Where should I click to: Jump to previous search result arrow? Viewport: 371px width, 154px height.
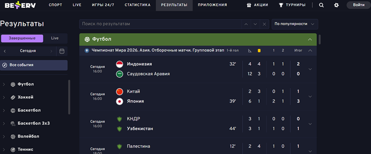coord(246,24)
